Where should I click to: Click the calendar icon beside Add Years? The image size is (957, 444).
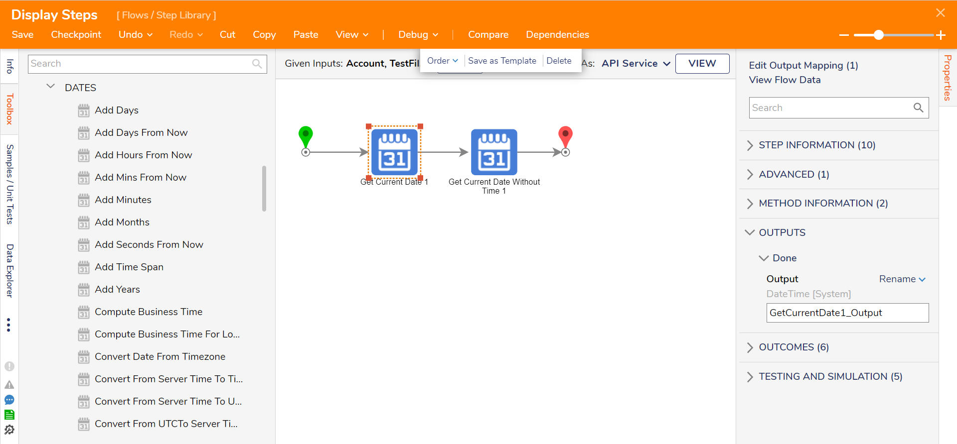click(84, 290)
